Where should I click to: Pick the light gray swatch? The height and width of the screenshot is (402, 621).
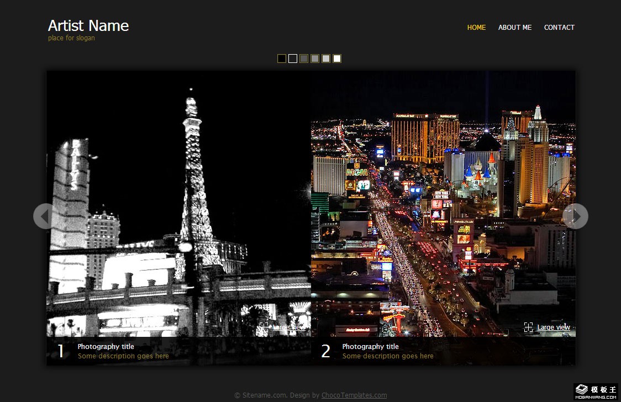tap(326, 59)
